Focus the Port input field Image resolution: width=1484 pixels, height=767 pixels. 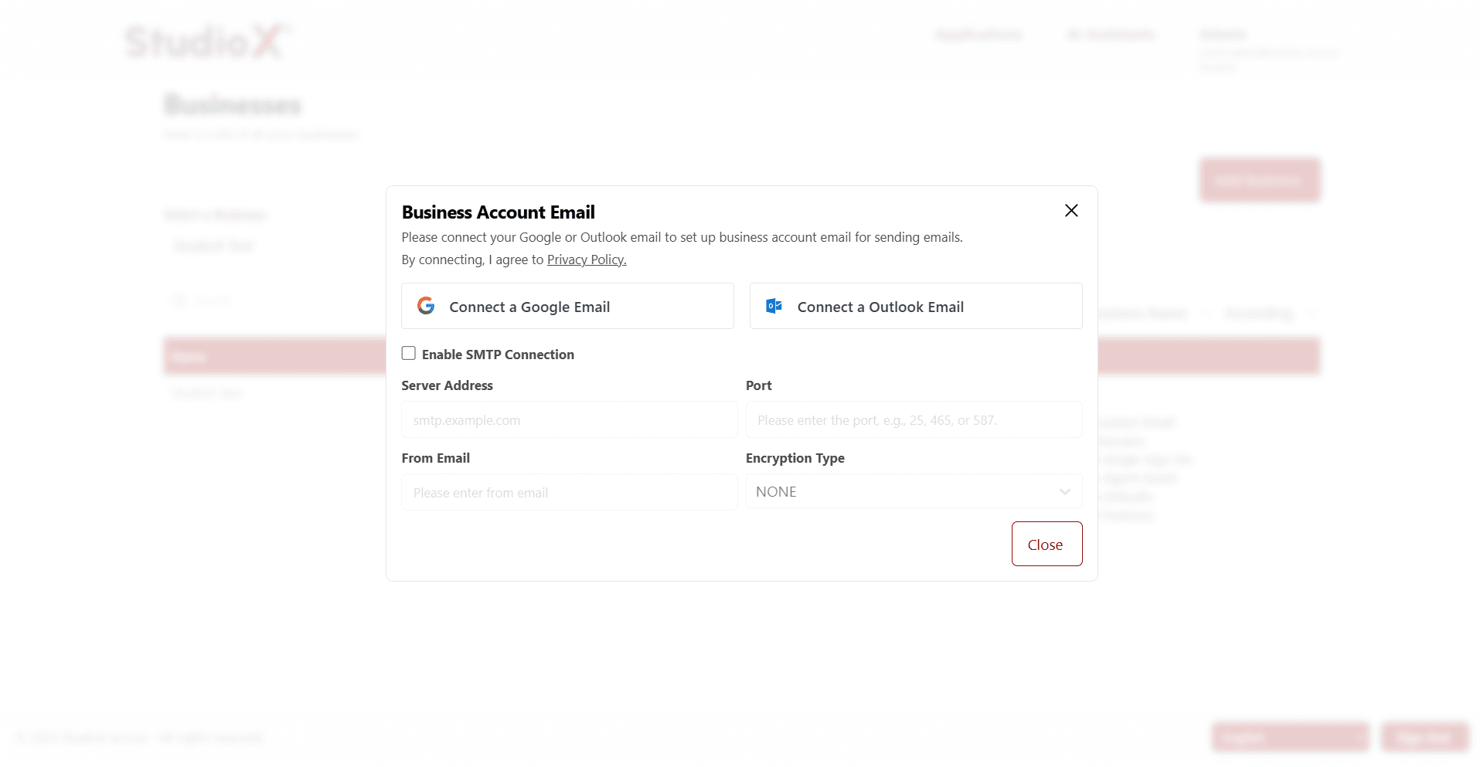point(914,419)
